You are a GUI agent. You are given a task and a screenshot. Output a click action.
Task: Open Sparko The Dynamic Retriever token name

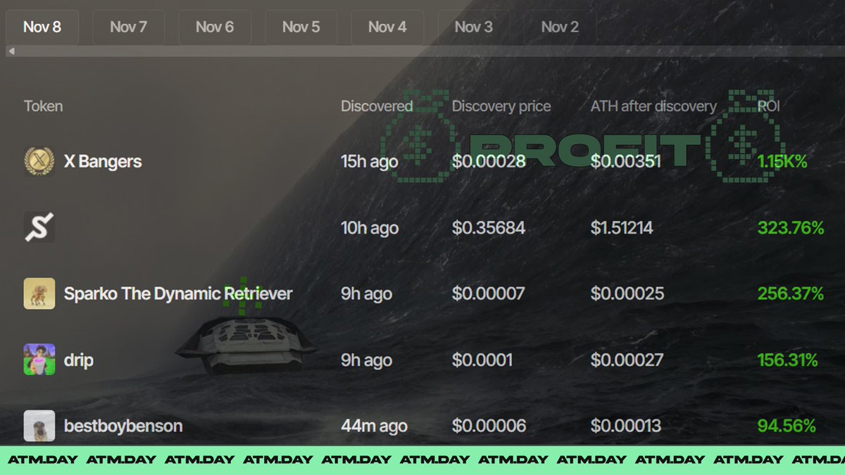(177, 293)
